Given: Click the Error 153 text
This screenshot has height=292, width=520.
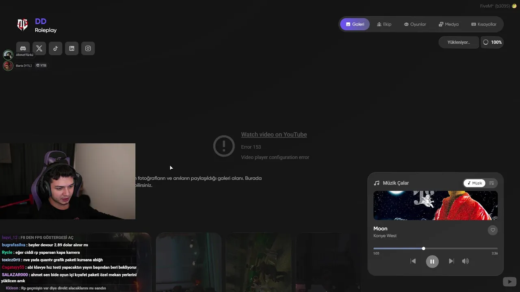Looking at the screenshot, I should coord(251,147).
